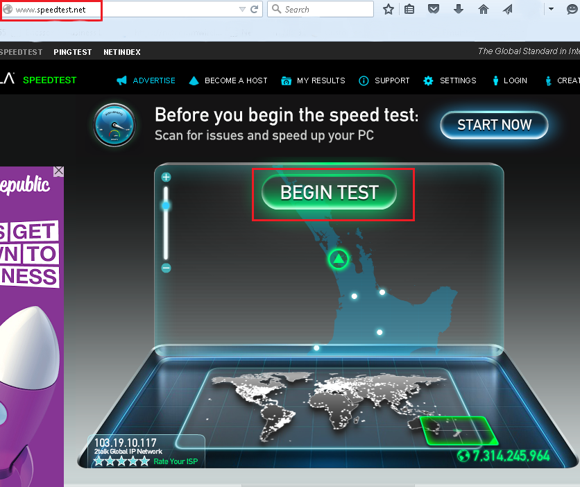
Task: Click the map zoom slider handle
Action: (166, 205)
